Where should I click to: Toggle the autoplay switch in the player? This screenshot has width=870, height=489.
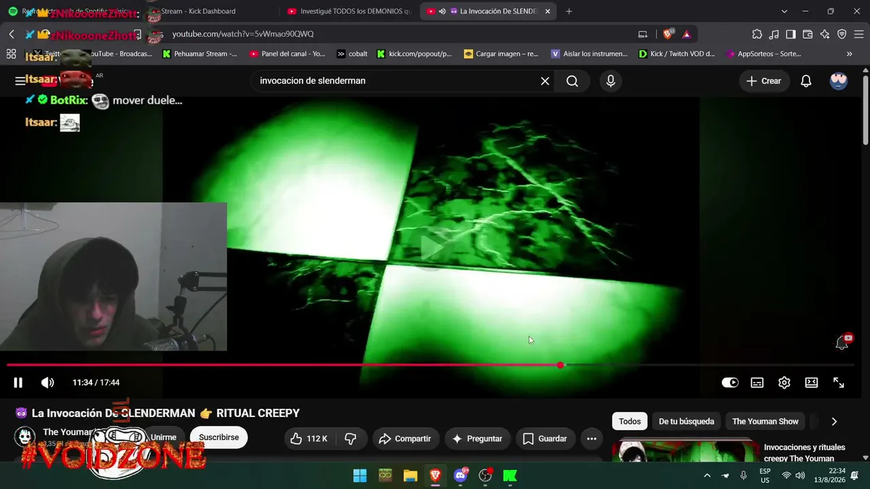(730, 382)
